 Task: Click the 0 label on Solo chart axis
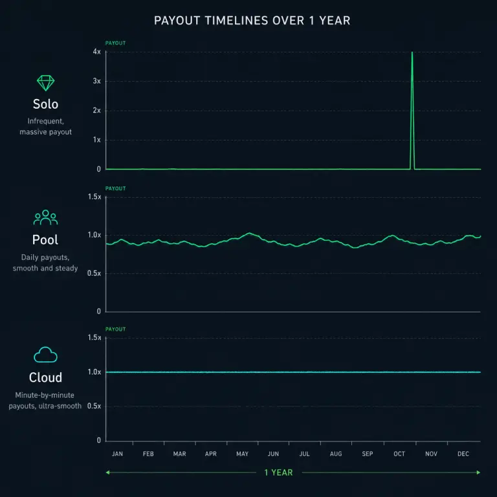tap(99, 170)
